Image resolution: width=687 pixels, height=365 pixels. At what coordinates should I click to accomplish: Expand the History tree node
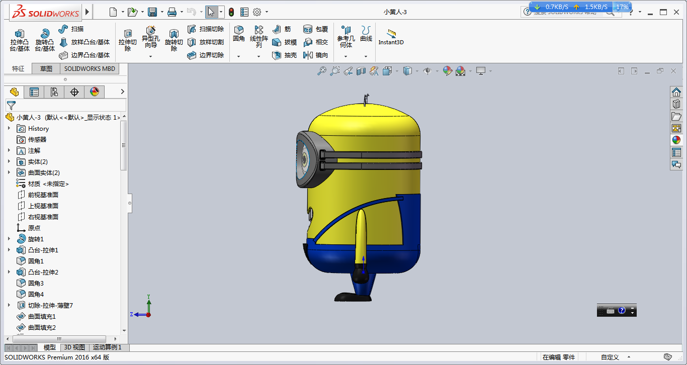coord(9,129)
